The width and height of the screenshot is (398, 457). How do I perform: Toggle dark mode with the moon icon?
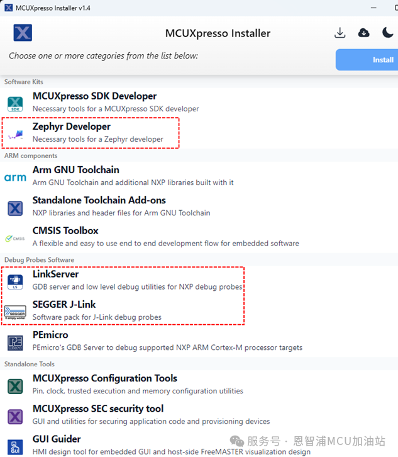click(387, 33)
